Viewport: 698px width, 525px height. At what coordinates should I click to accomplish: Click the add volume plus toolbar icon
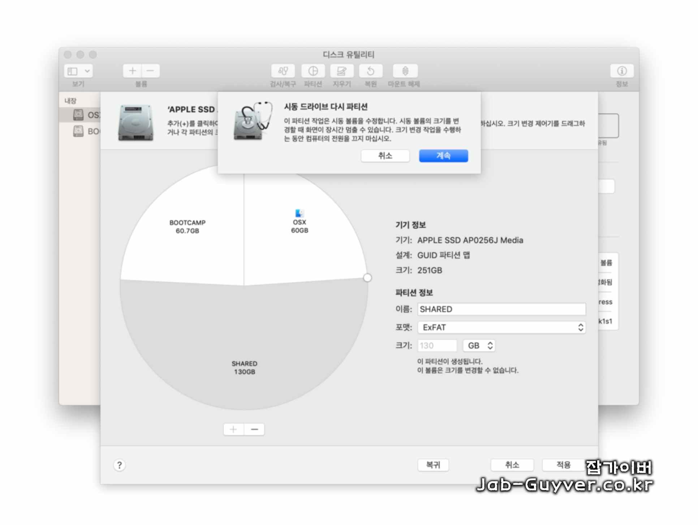pos(132,71)
